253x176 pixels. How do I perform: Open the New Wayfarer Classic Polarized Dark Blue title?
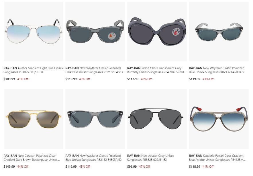pos(95,70)
